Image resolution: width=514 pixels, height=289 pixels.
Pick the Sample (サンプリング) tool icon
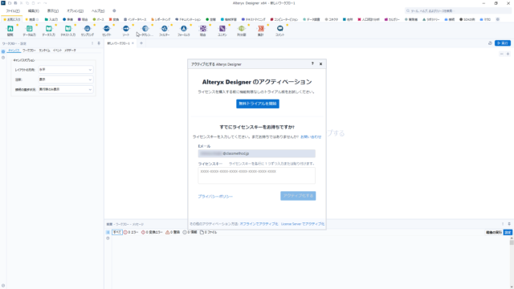88,29
